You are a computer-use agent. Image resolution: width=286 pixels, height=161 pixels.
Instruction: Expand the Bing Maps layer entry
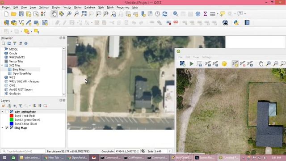[2, 128]
